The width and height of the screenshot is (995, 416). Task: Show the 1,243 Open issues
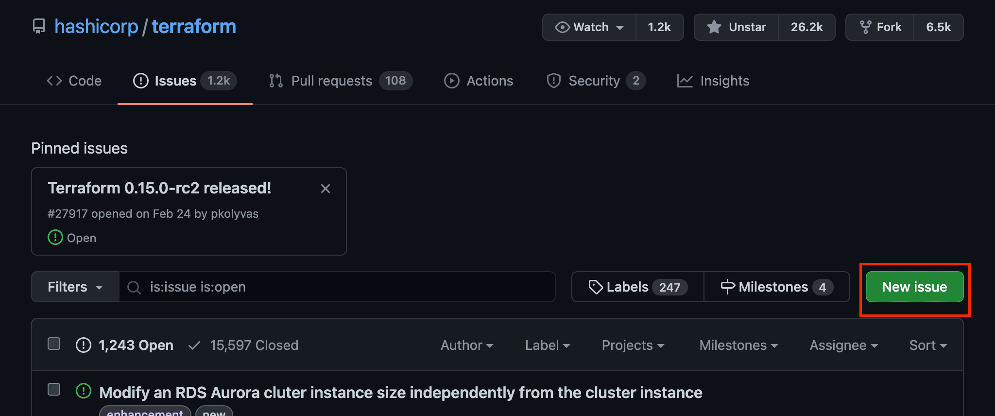click(125, 345)
